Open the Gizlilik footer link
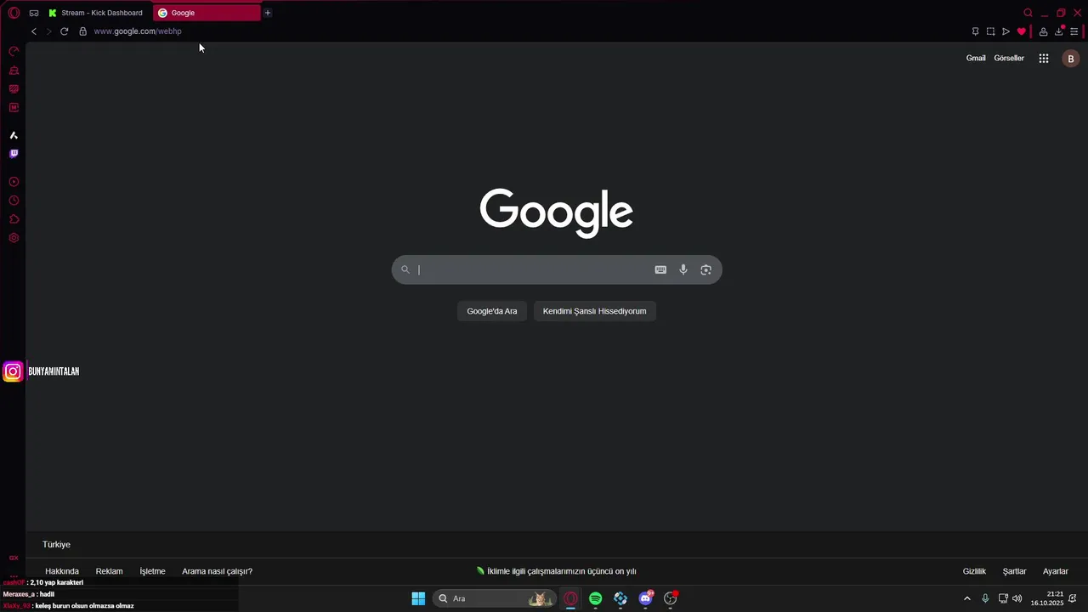The height and width of the screenshot is (612, 1088). click(974, 571)
